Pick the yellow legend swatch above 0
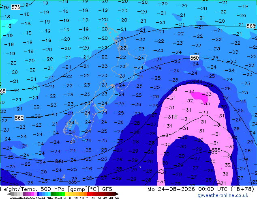257x199 pixels. (x=66, y=194)
